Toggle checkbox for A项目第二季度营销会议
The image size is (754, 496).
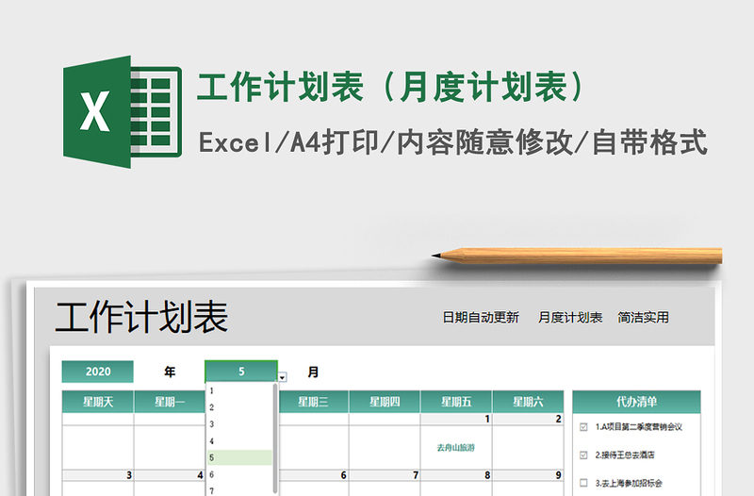(x=584, y=427)
